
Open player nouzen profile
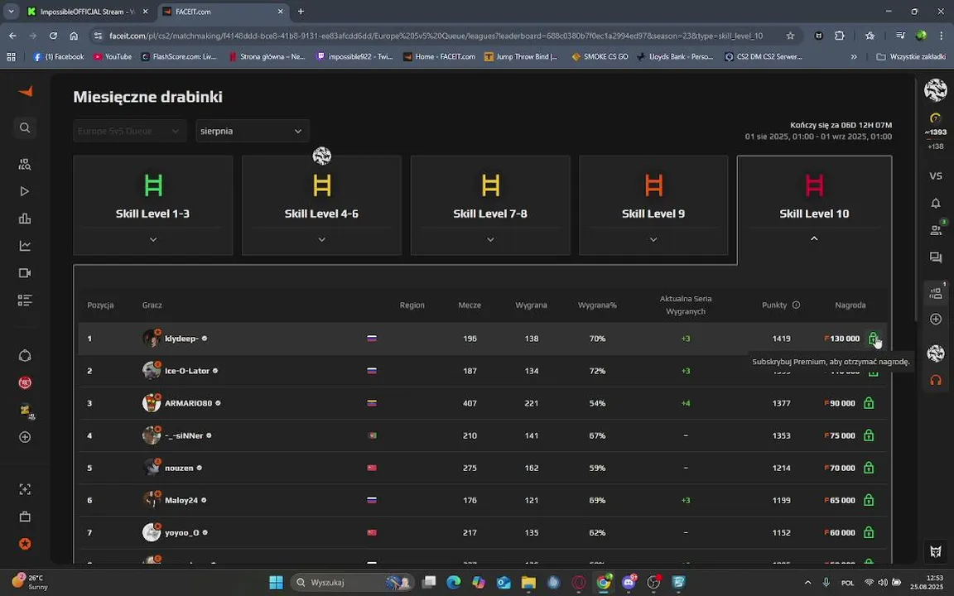coord(179,469)
